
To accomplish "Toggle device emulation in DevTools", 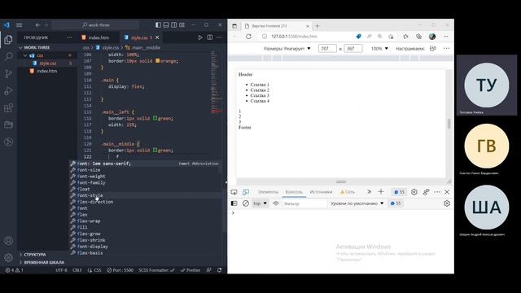I will [246, 192].
